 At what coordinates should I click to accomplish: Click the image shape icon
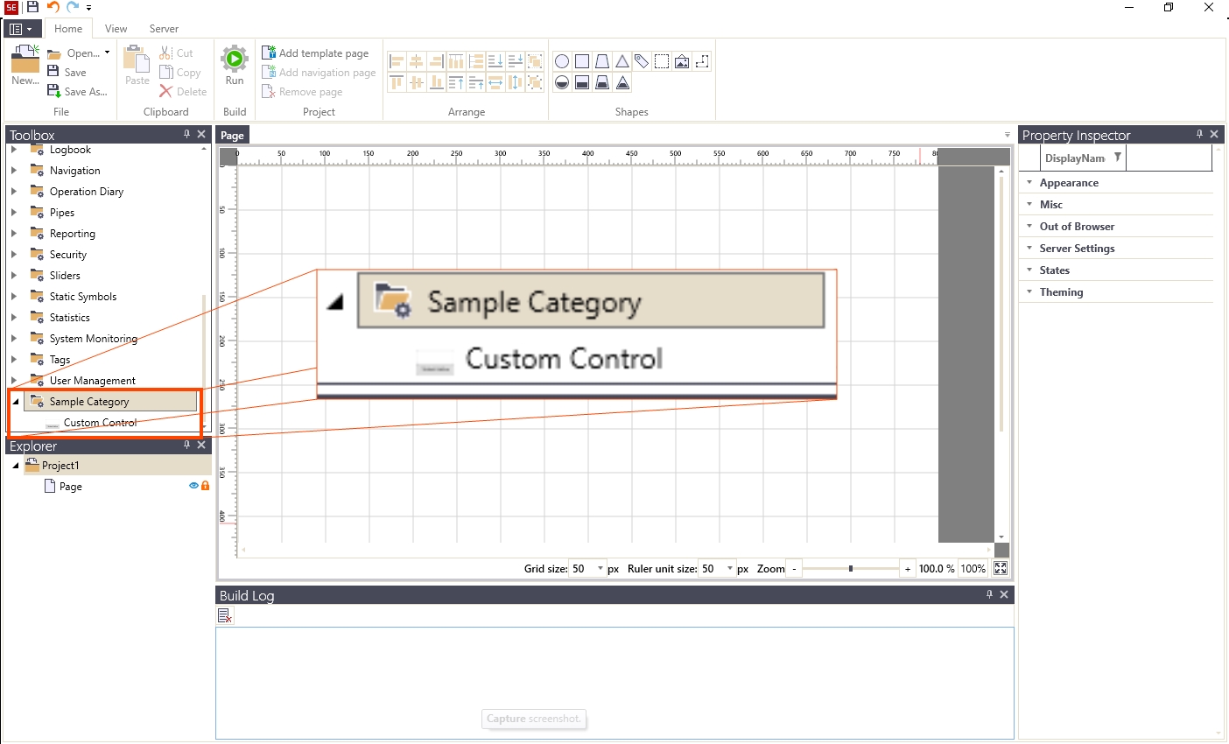tap(682, 61)
